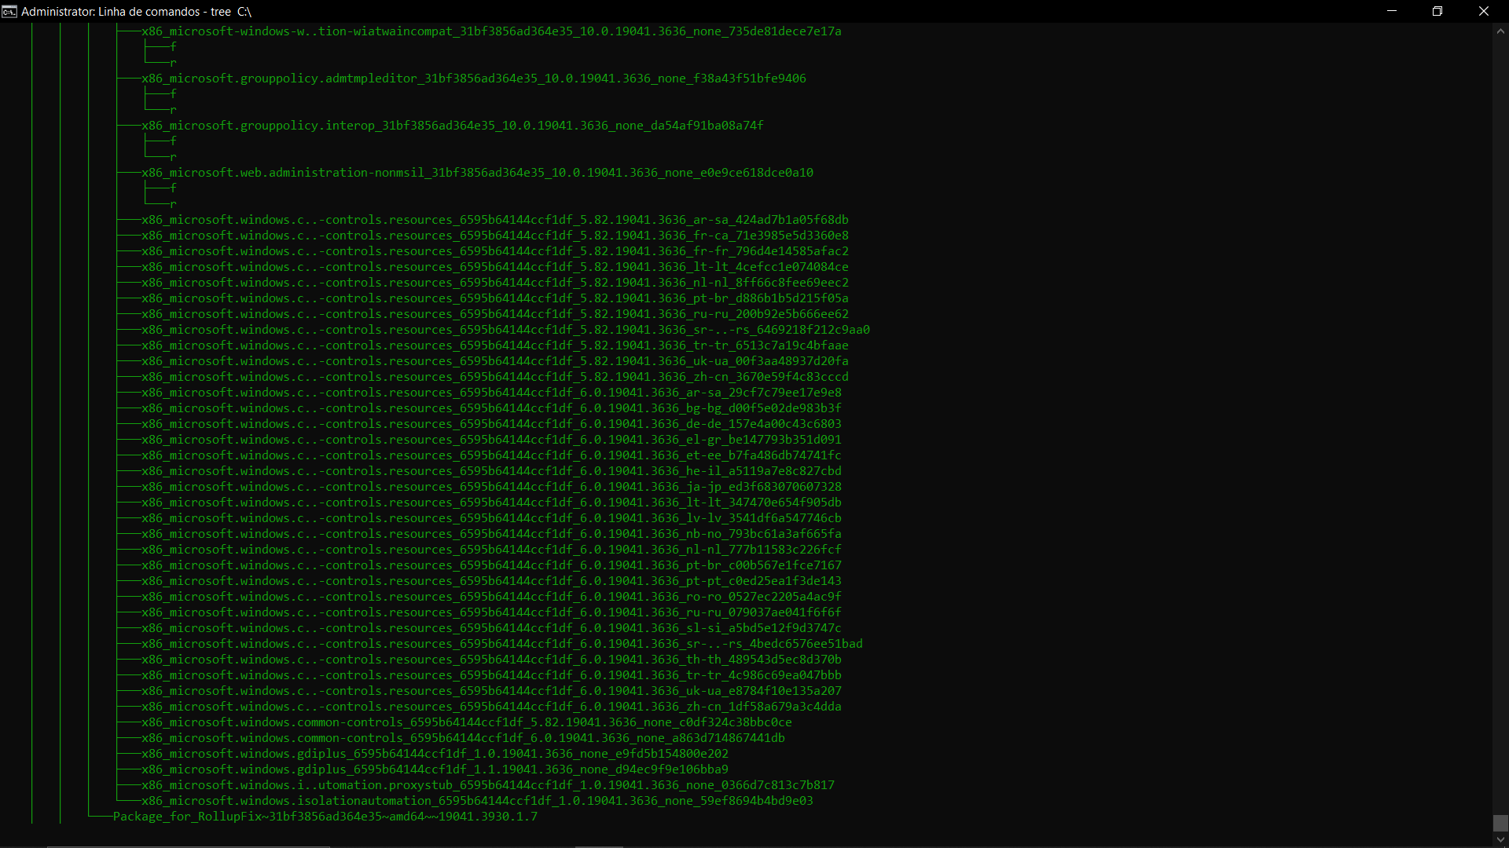The image size is (1509, 848).
Task: Click the Package_for_RollupFix tree entry
Action: click(325, 817)
